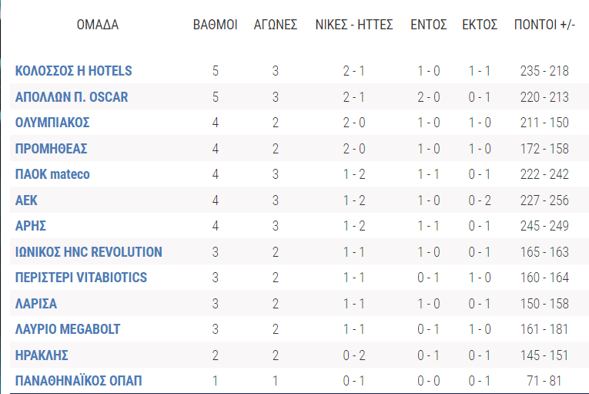Click the ΒΑΘΜΟΙ column header
This screenshot has width=589, height=394.
pyautogui.click(x=215, y=25)
